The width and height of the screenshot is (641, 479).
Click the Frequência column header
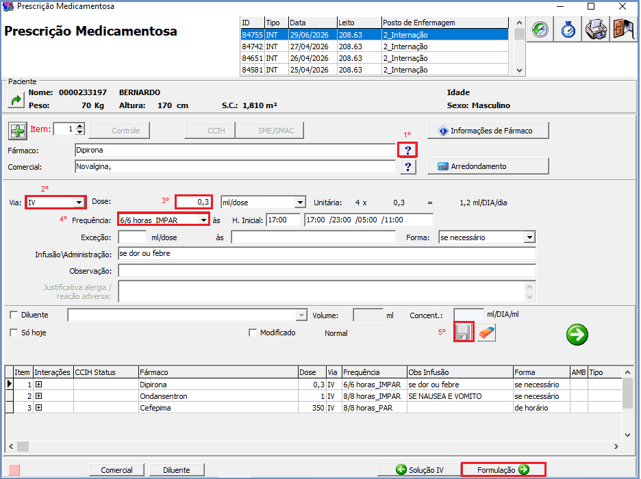coord(375,372)
